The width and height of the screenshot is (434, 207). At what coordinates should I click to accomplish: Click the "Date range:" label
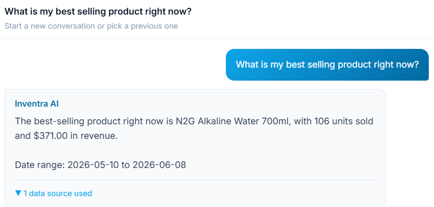tap(40, 165)
